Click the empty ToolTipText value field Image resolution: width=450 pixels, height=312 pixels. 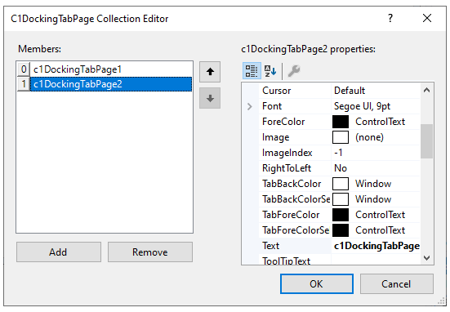click(x=376, y=260)
